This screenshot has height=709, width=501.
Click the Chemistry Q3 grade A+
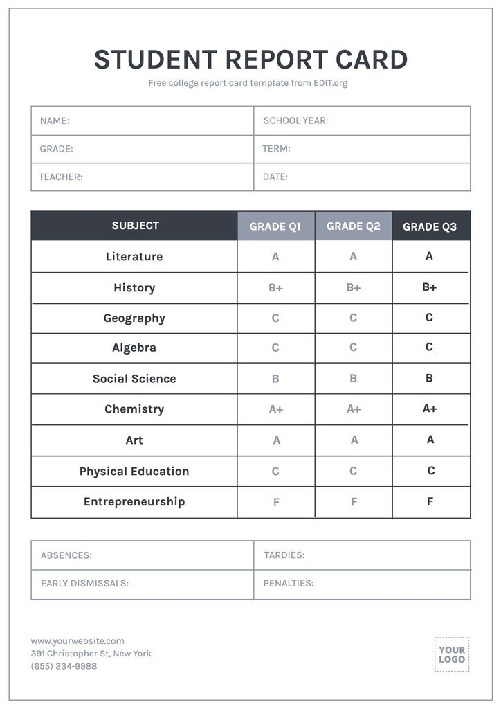click(430, 409)
